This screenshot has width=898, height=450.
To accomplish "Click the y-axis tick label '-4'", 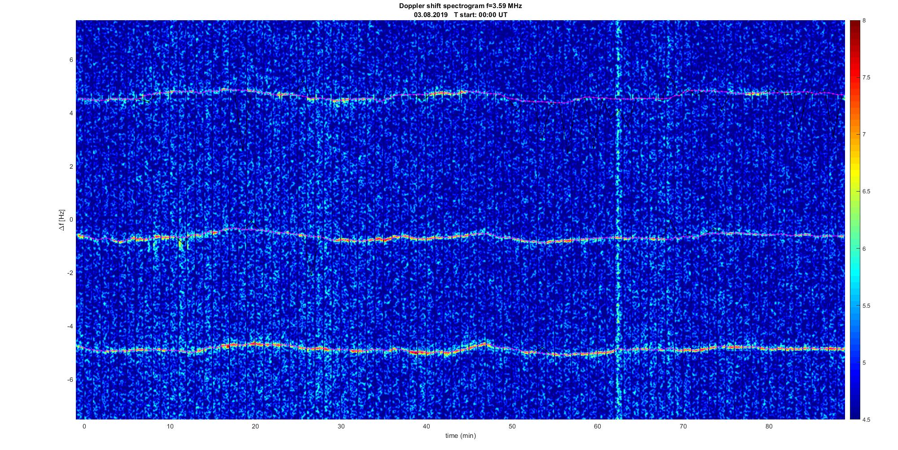I will click(x=70, y=326).
